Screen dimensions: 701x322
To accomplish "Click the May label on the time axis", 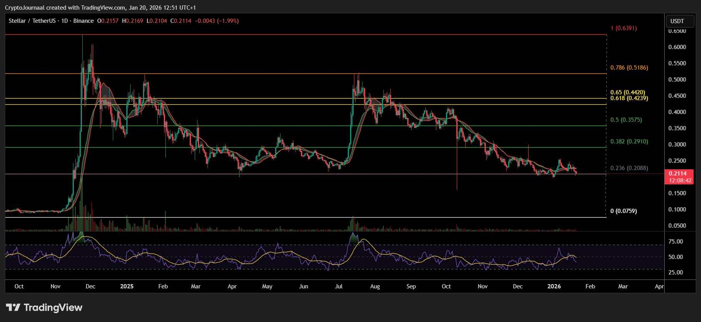I will [267, 286].
